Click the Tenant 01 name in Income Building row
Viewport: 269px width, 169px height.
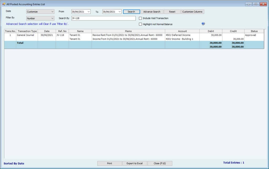[x=80, y=39]
